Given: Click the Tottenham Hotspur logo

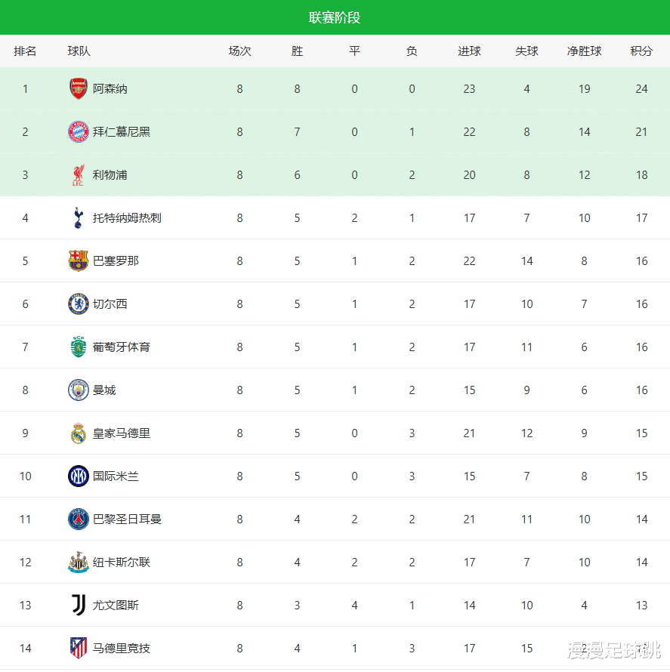Looking at the screenshot, I should tap(79, 218).
